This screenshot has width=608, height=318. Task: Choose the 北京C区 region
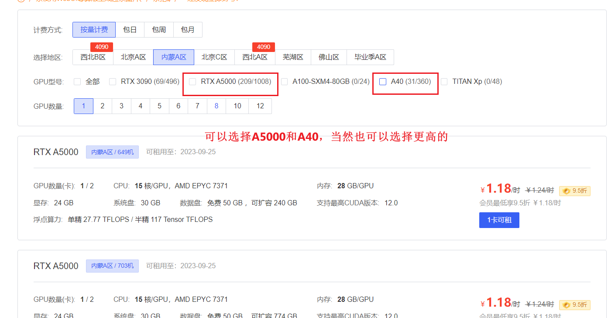(x=214, y=57)
